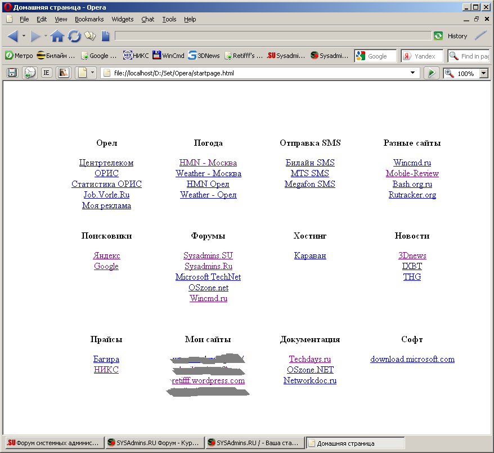Click the Wand password icon
The width and height of the screenshot is (494, 453).
click(90, 35)
